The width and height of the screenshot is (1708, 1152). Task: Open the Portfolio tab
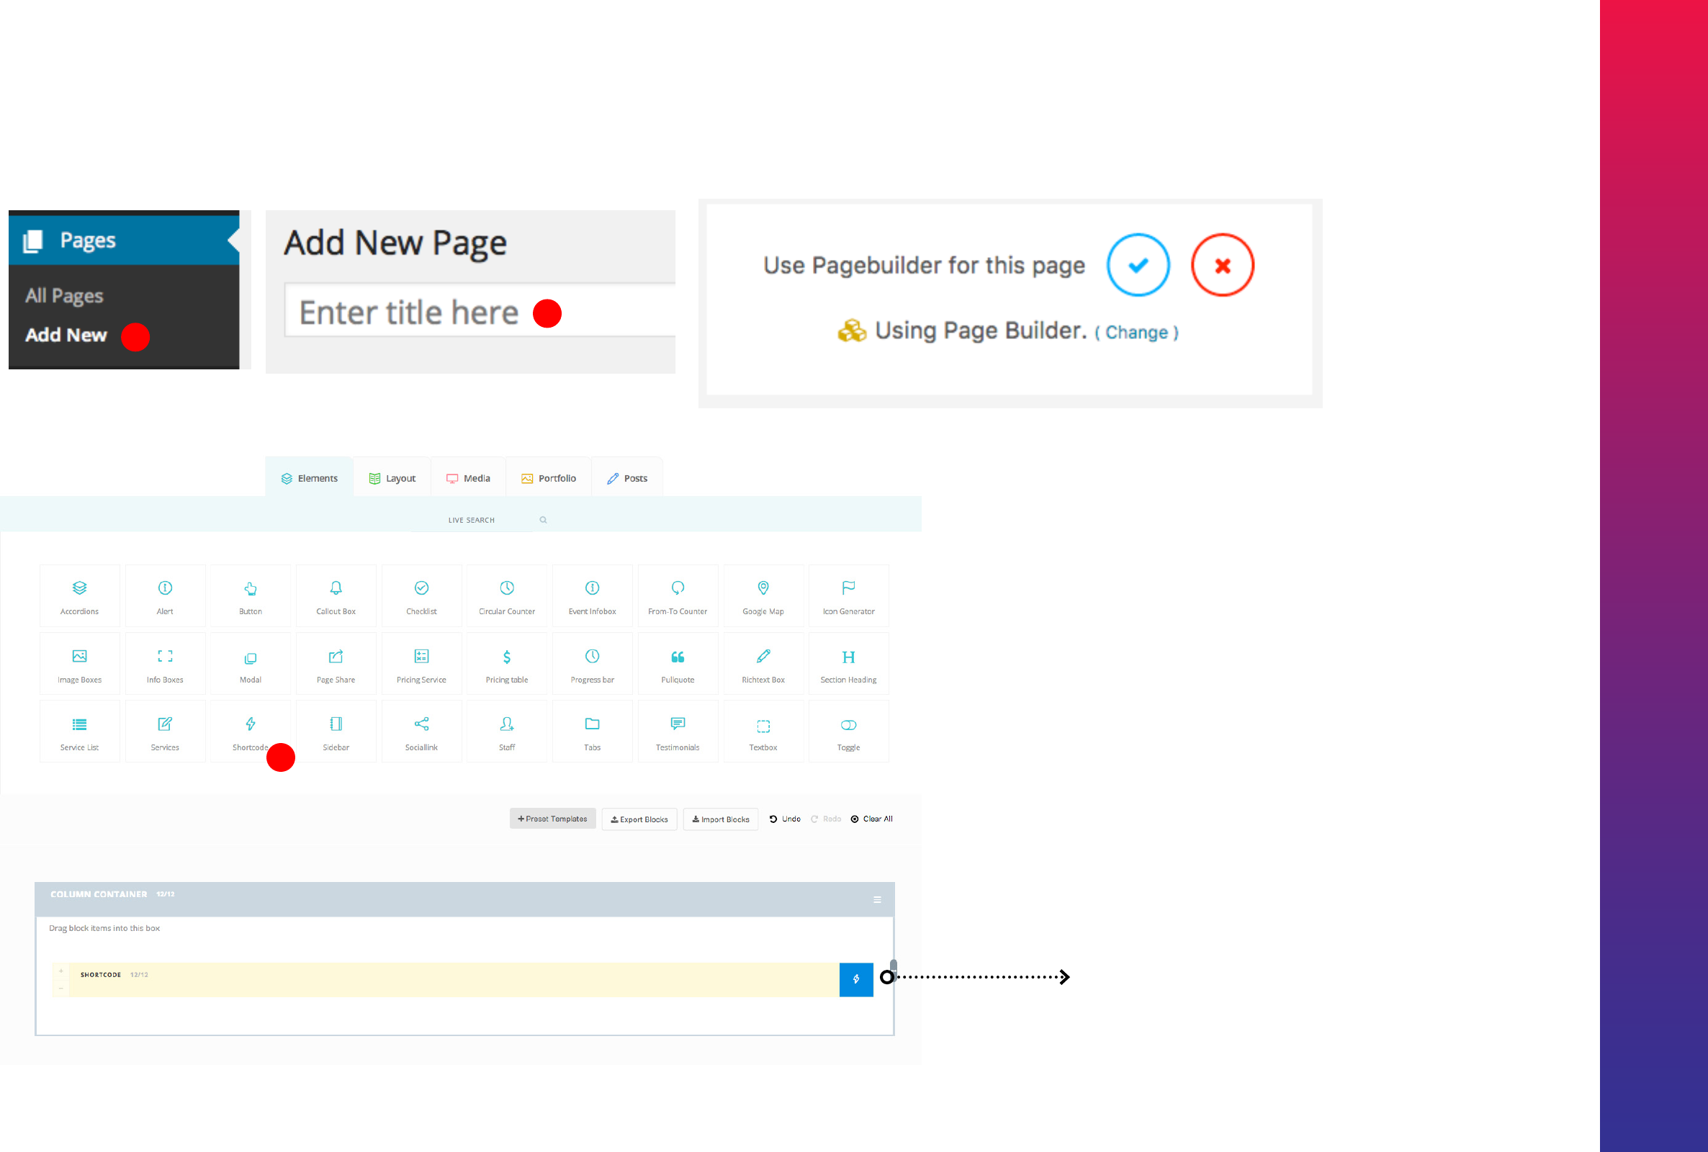[549, 478]
